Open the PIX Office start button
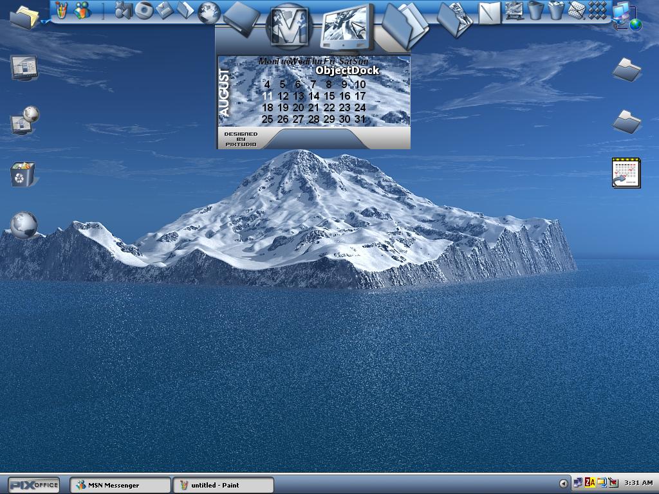The image size is (659, 494). coord(33,485)
